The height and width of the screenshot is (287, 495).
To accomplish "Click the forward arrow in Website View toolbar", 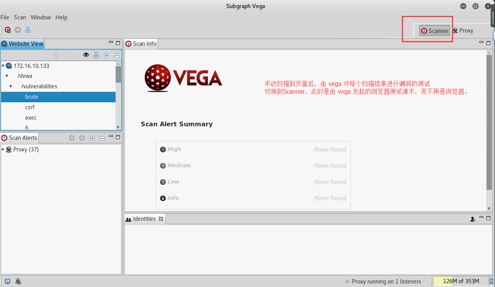I will (76, 55).
